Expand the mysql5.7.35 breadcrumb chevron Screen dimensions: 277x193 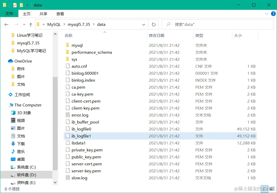(94, 24)
